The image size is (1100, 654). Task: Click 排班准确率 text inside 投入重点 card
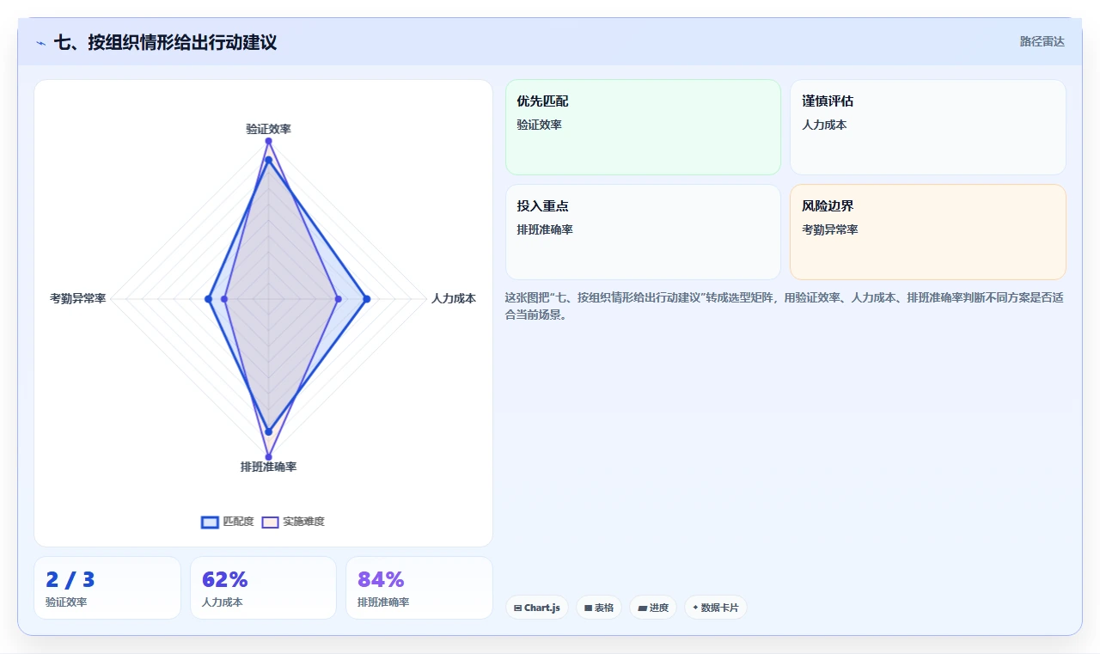[545, 229]
